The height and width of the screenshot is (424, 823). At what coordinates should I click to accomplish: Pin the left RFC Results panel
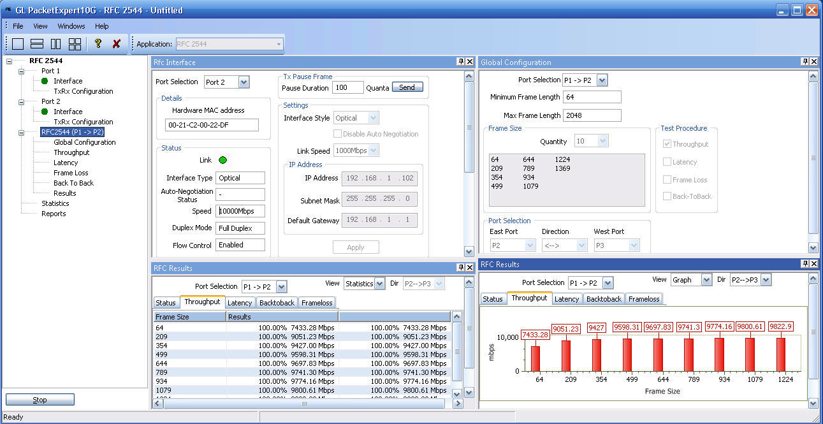click(x=460, y=268)
